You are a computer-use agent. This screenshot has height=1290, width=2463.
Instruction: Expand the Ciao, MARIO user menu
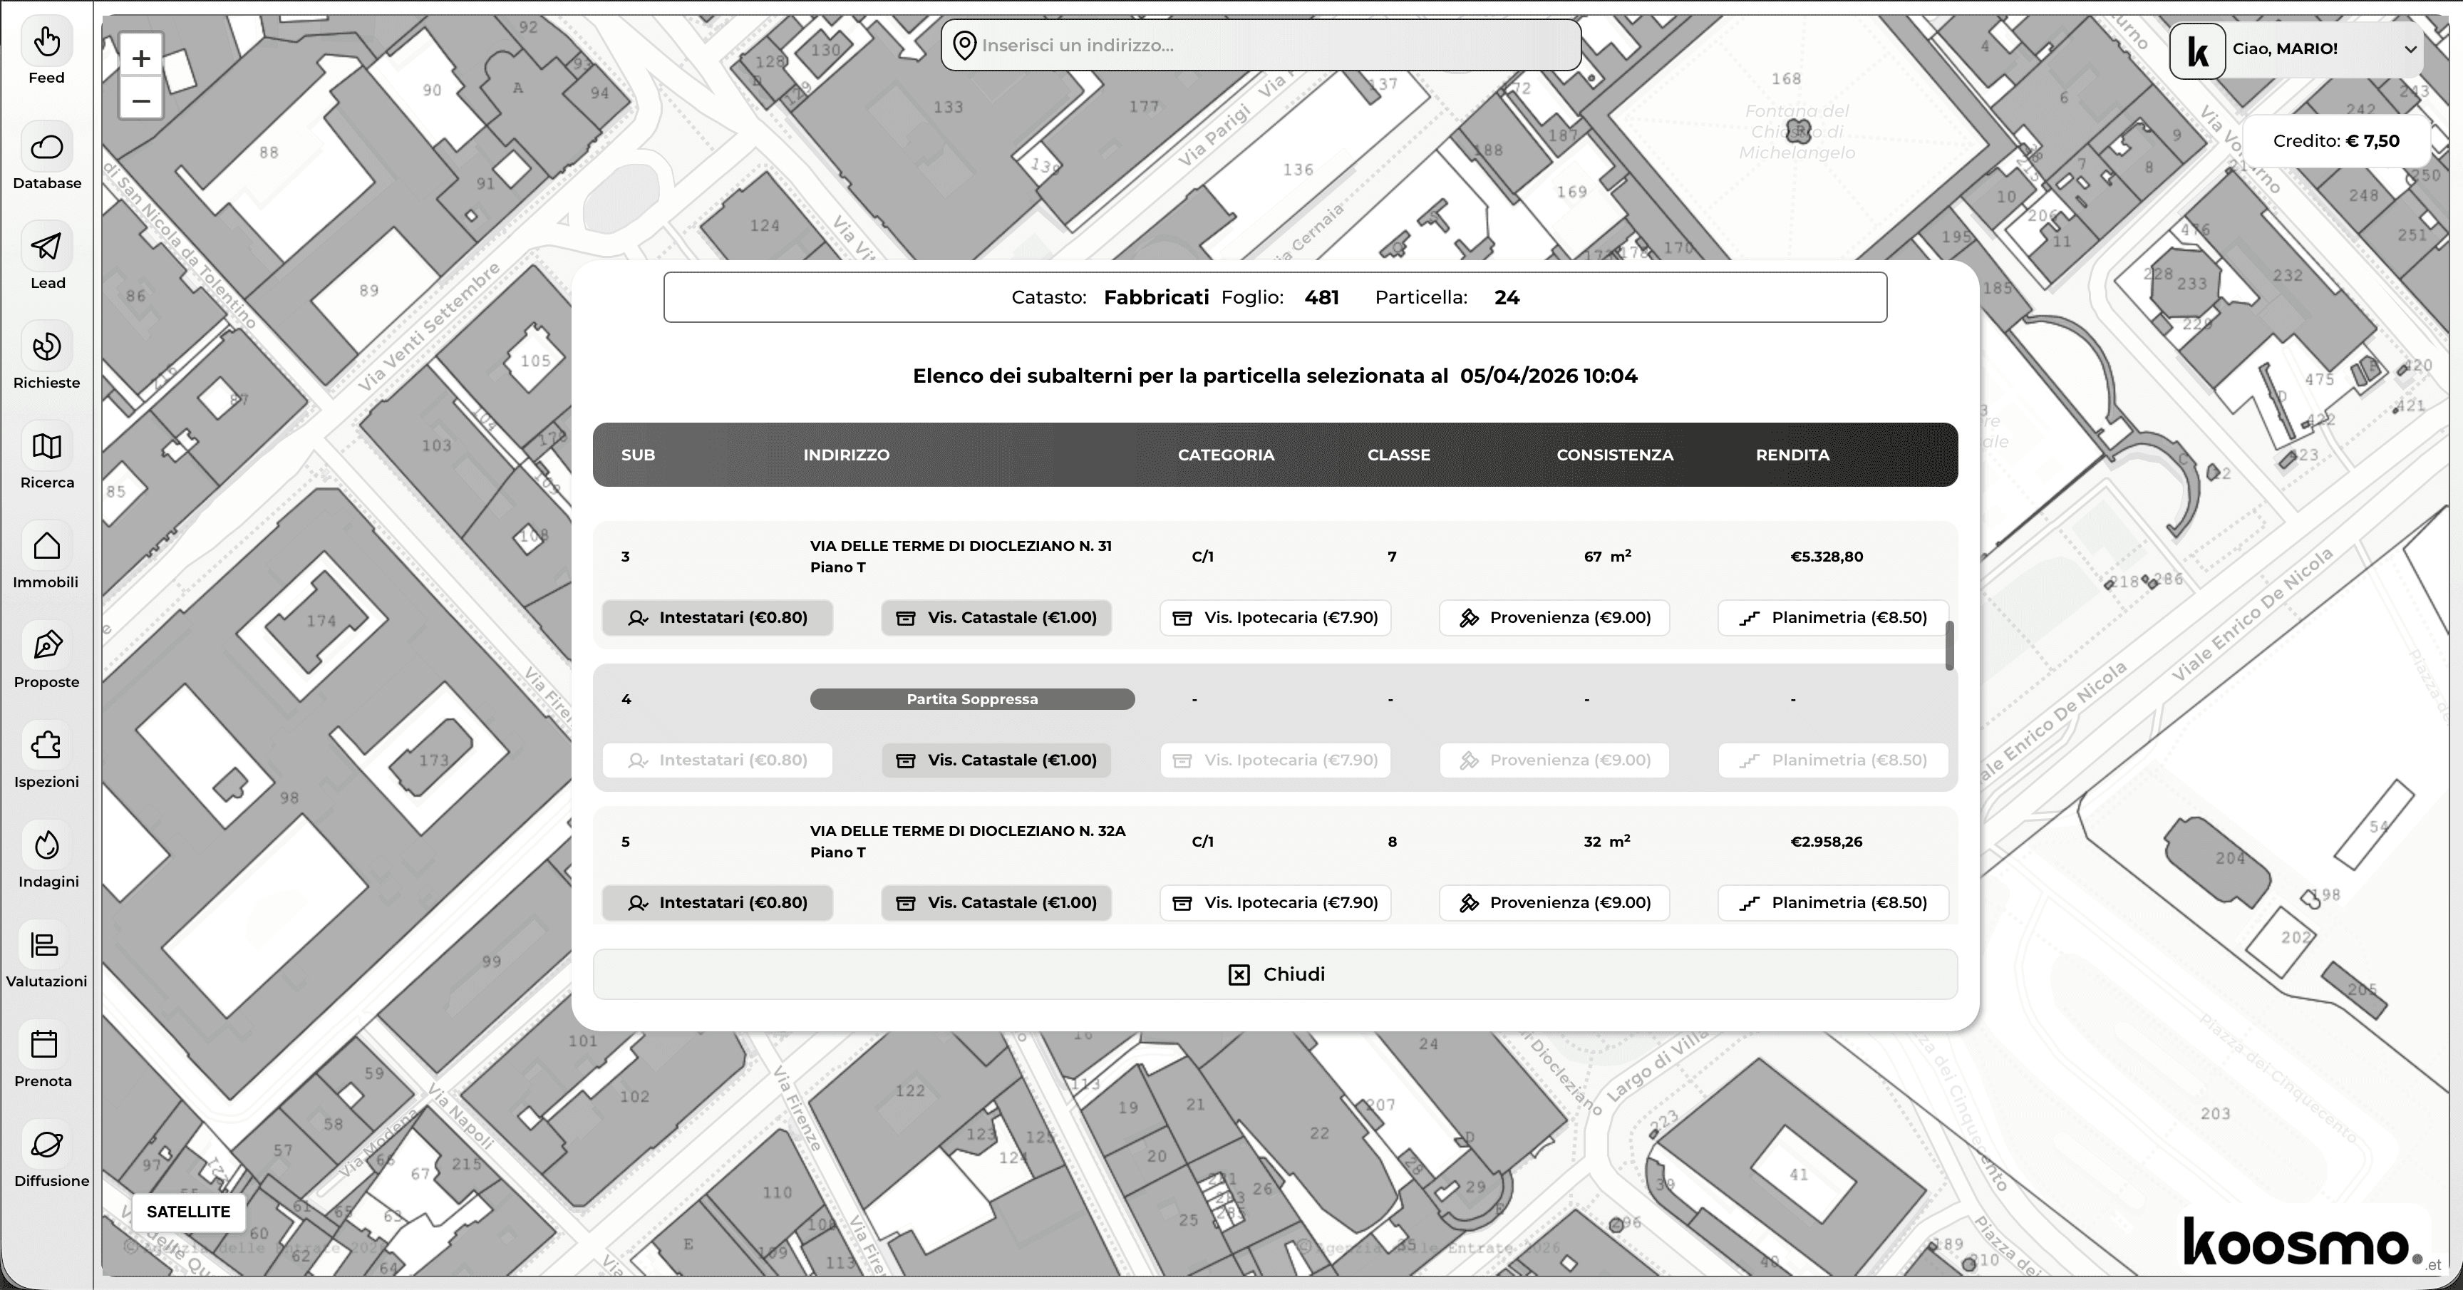point(2410,48)
